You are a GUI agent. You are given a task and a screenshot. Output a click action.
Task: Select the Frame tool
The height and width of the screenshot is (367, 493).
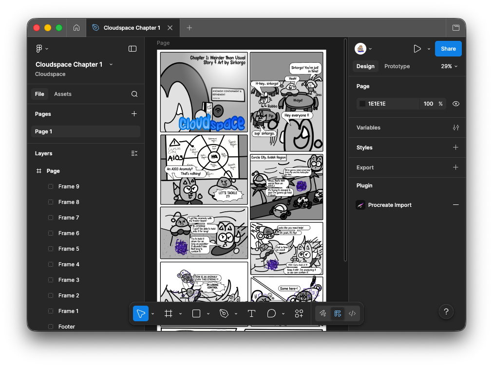tap(169, 313)
